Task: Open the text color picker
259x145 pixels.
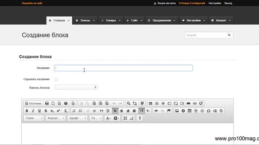Action: 108,118
